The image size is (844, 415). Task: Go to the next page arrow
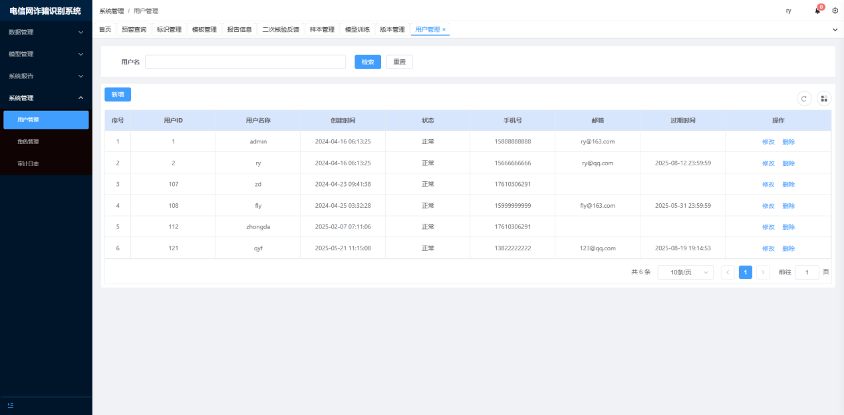763,272
